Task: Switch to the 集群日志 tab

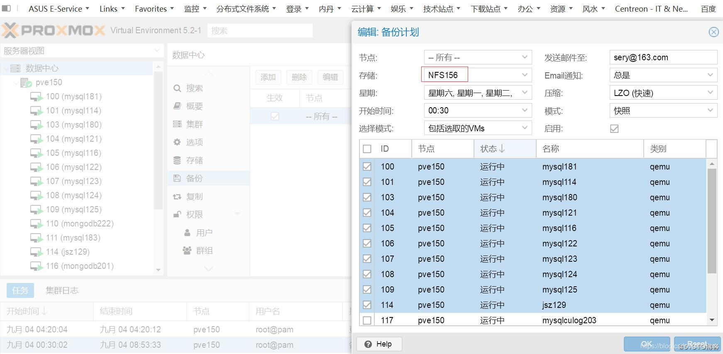Action: 62,290
